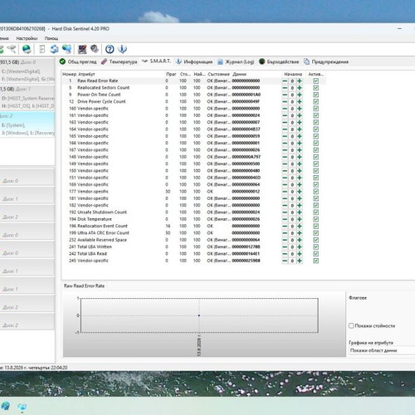The image size is (415, 415).
Task: Click the networked computers toolbar icon
Action: click(66, 49)
